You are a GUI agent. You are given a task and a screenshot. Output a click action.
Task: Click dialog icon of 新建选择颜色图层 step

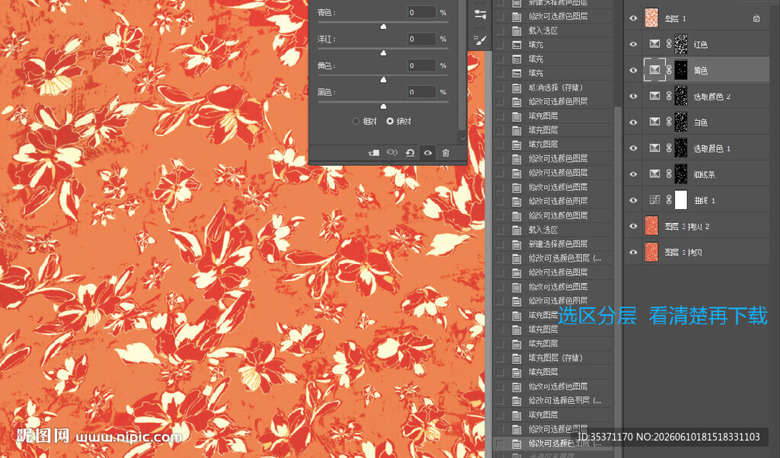(x=517, y=244)
